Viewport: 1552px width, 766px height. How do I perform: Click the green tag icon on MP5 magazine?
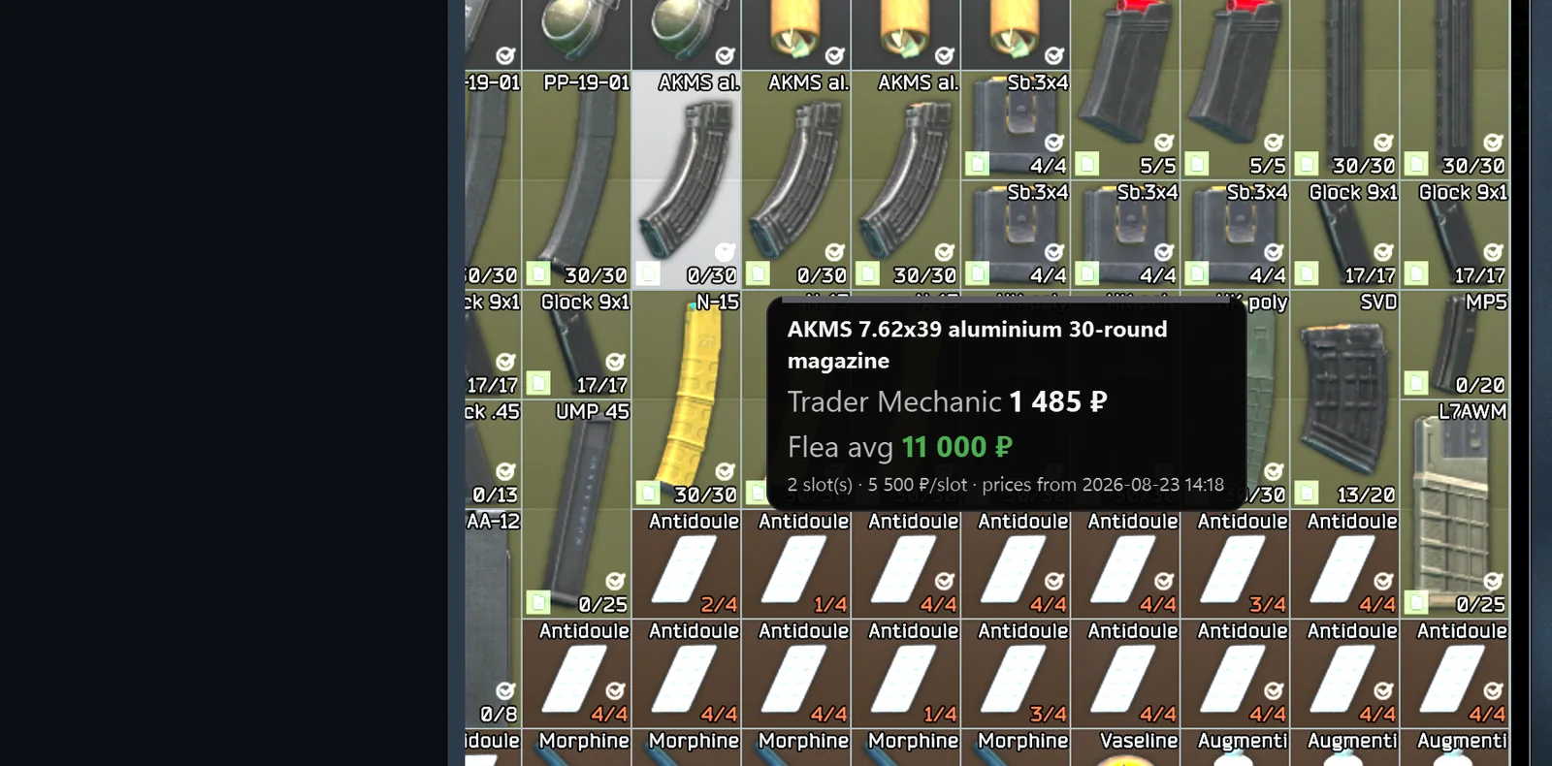[x=1416, y=384]
